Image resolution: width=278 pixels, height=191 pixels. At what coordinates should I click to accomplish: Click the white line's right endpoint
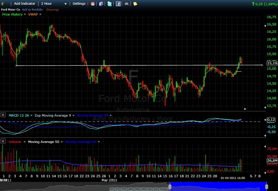tap(262, 65)
